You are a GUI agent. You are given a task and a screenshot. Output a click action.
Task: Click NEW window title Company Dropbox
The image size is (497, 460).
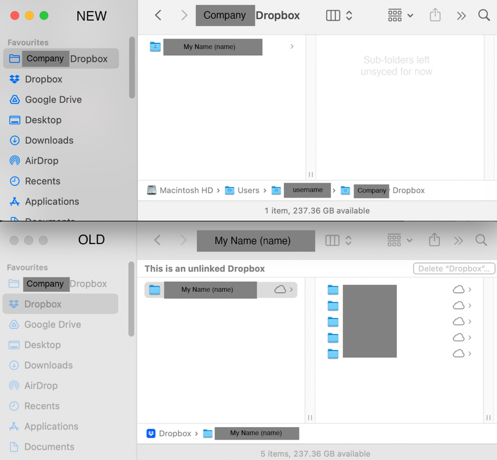[248, 15]
